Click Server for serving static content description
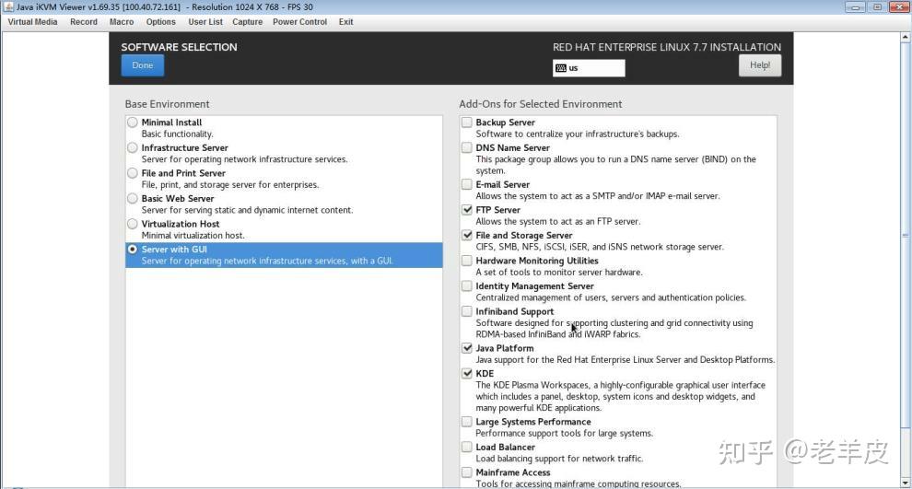Viewport: 912px width, 489px height. click(x=247, y=210)
